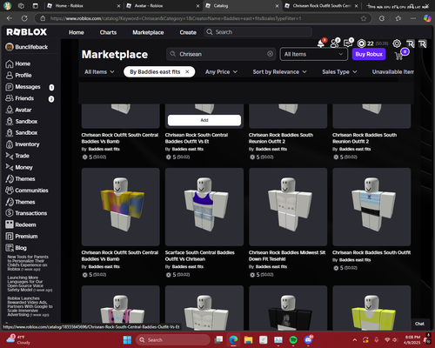This screenshot has height=348, width=435.
Task: Expand the All Items category dropdown
Action: tap(99, 71)
